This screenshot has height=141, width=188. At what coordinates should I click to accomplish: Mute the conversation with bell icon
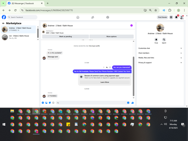pyautogui.click(x=156, y=39)
